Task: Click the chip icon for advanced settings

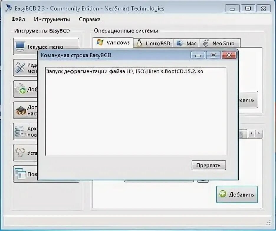Action: pyautogui.click(x=21, y=110)
